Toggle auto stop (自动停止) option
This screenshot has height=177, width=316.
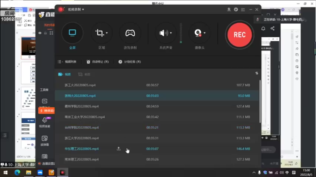tap(98, 62)
